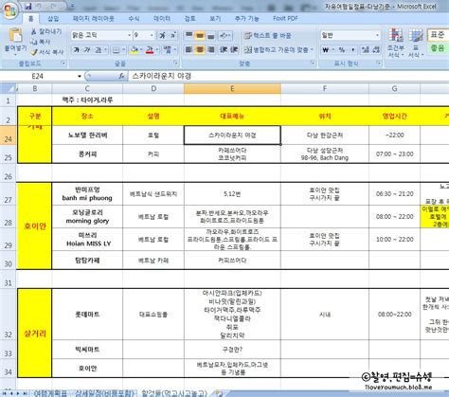Undo last action in quick access toolbar
The width and height of the screenshot is (449, 397).
coord(39,6)
